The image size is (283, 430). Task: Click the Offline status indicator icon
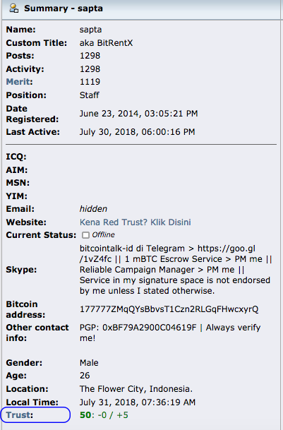(x=85, y=235)
